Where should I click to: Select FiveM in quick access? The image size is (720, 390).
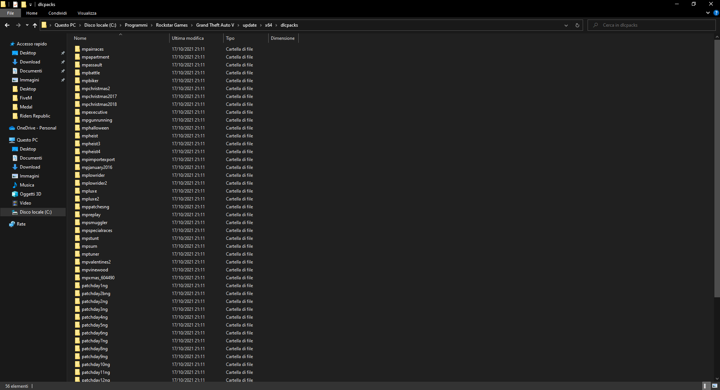(26, 98)
